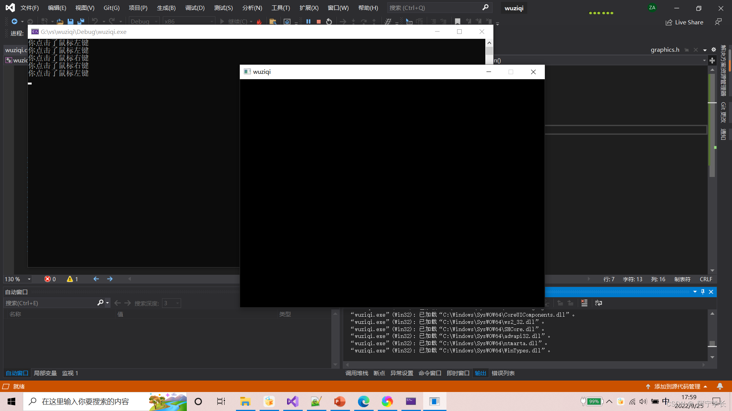
Task: Open the 调试(D) menu
Action: [195, 8]
